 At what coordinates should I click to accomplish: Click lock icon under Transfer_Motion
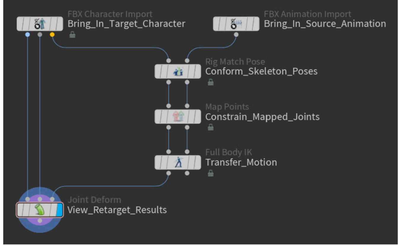(x=210, y=173)
